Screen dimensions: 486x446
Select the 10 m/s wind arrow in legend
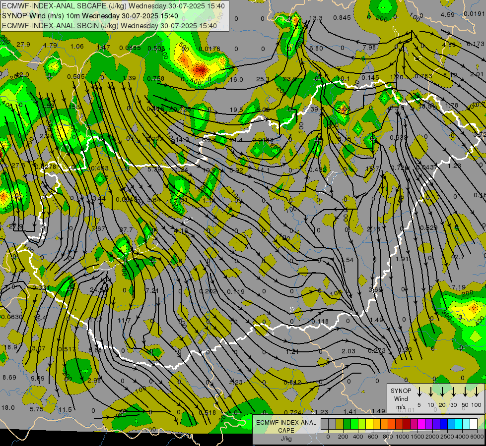pos(431,392)
